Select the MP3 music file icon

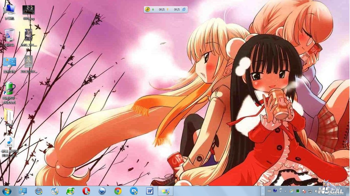click(x=9, y=146)
